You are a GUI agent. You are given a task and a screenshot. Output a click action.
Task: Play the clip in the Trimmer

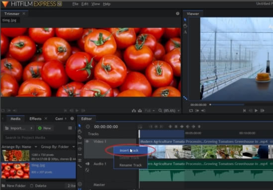point(77,111)
